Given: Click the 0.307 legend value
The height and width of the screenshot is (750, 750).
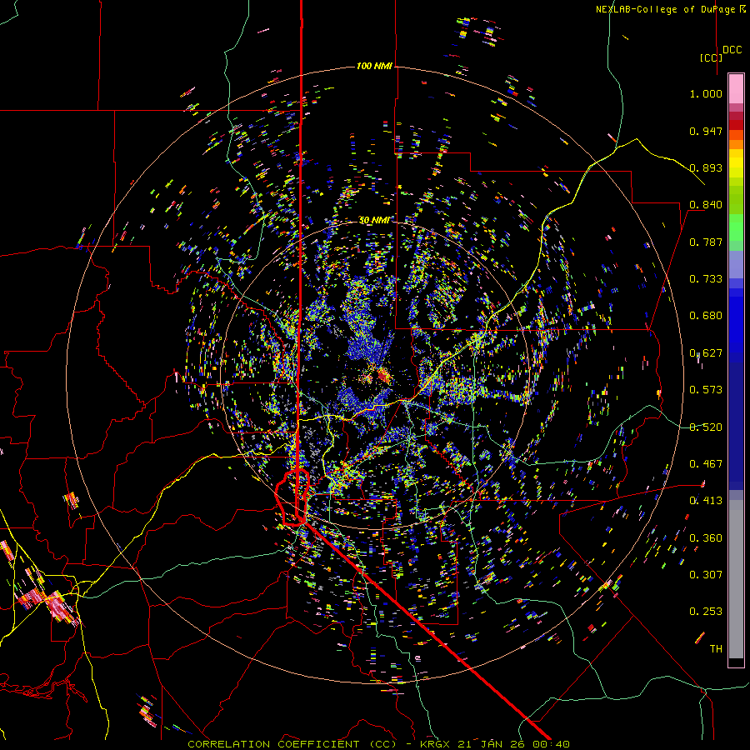Looking at the screenshot, I should [706, 575].
